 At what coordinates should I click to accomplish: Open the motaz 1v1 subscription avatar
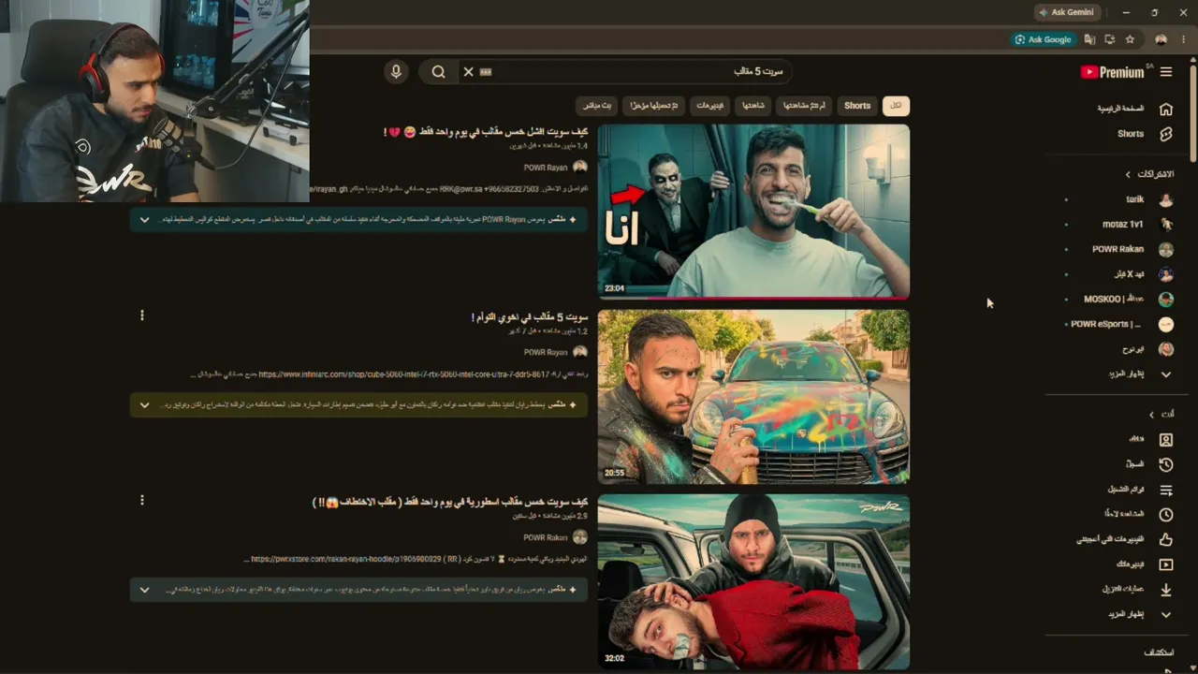[x=1166, y=225]
